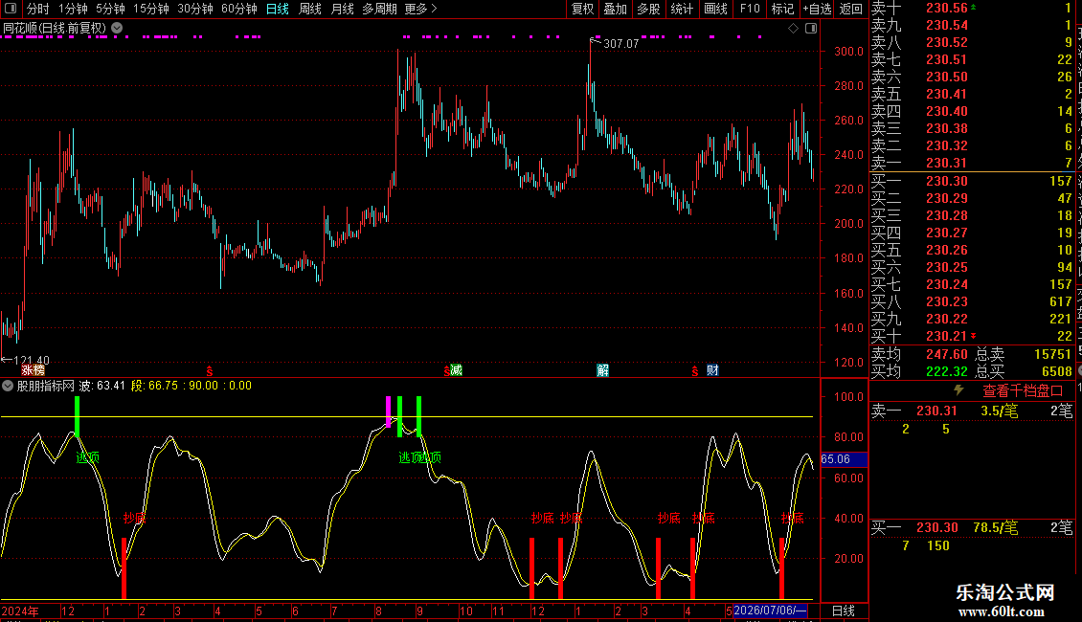This screenshot has height=622, width=1082.
Task: Select the 卖十 230.56 order row
Action: (x=972, y=9)
